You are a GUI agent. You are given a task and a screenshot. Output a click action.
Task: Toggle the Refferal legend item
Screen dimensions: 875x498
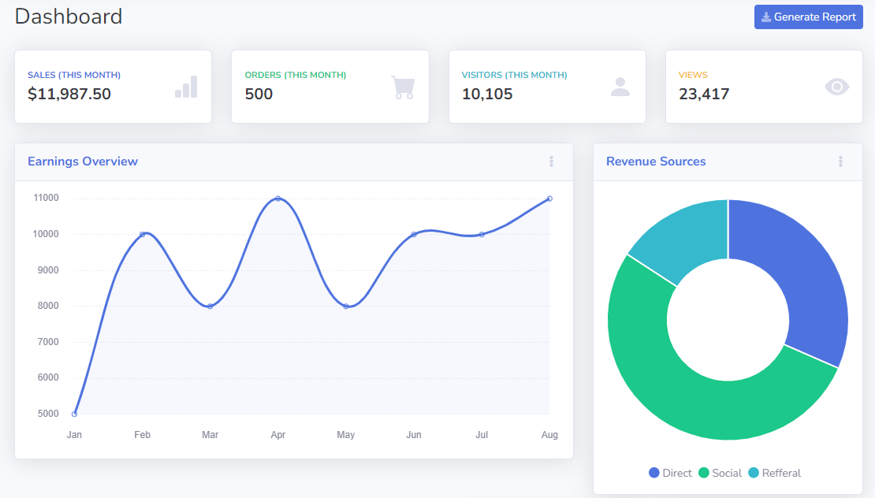click(x=774, y=473)
